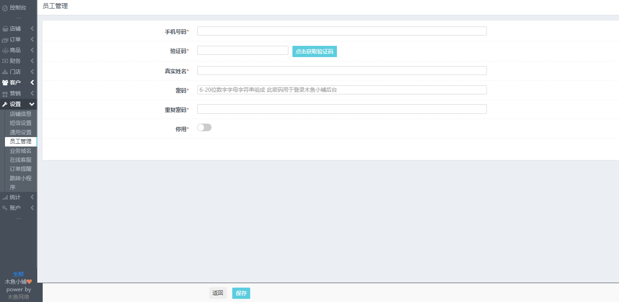Viewport: 619px width, 302px height.
Task: Click 点击获取验证码 button
Action: point(314,52)
